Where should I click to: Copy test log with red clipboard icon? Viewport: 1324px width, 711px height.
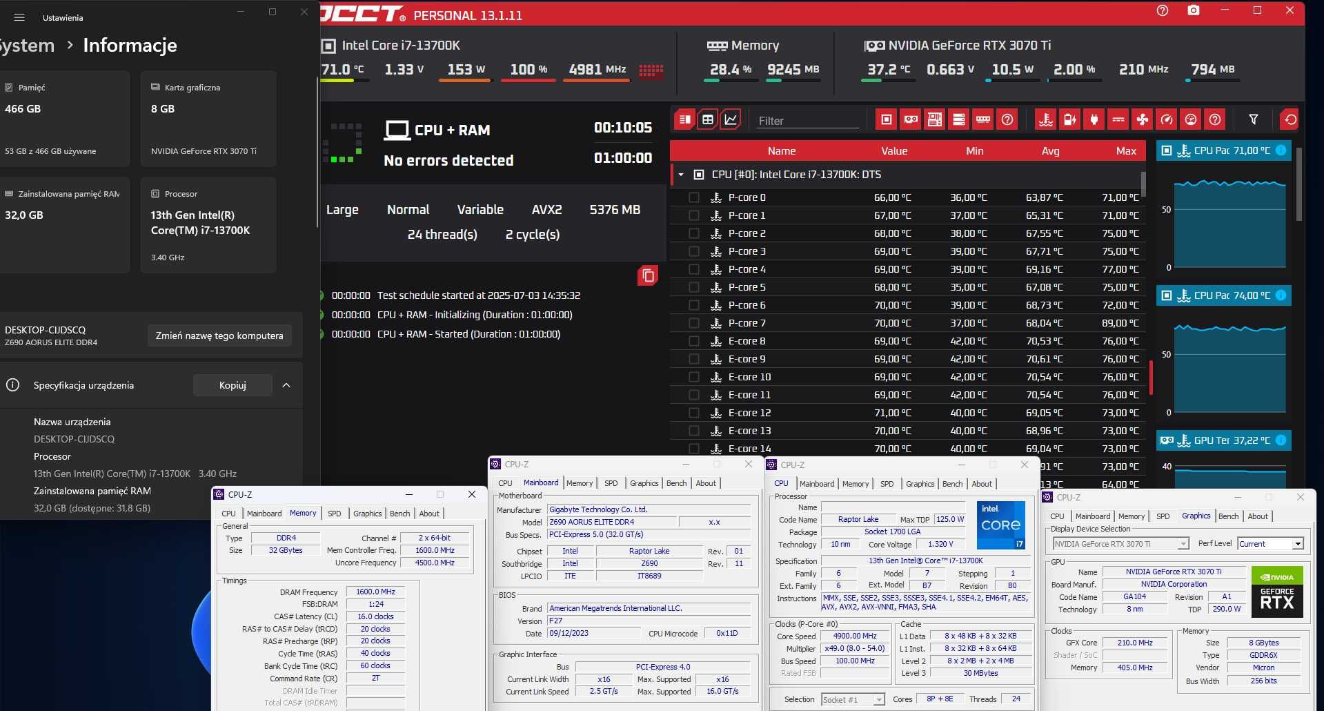click(x=648, y=276)
